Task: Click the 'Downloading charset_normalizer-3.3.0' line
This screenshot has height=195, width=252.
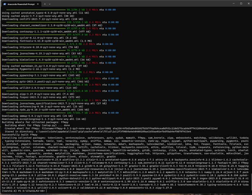Action: [52, 25]
